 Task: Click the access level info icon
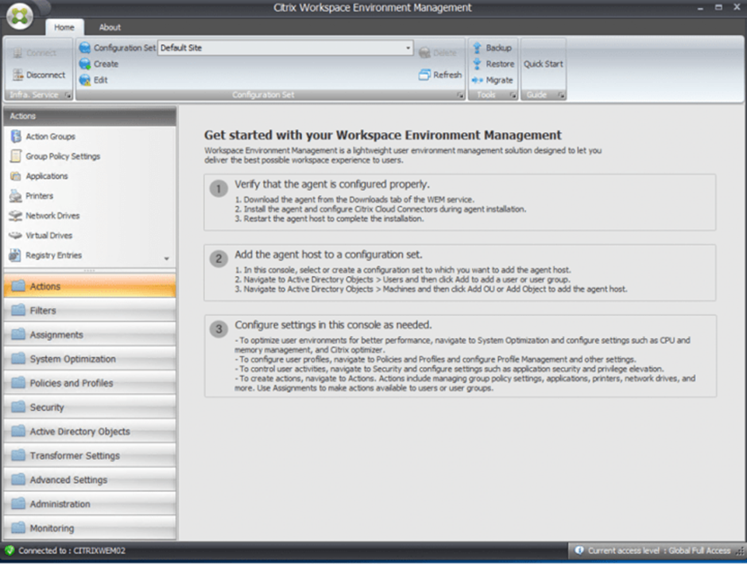[579, 550]
